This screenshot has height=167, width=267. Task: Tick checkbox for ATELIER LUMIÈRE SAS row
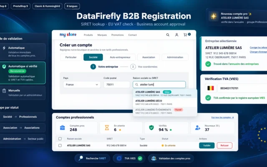coord(60,146)
